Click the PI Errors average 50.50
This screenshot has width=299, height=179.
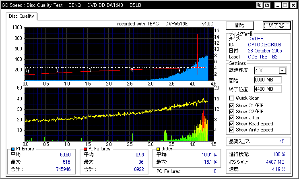point(65,155)
